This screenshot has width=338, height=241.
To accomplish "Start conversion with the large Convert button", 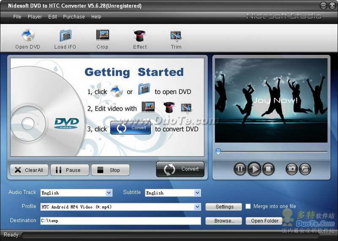I will point(180,169).
